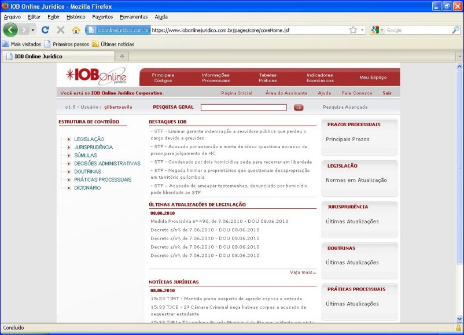Focus the Google search box

pos(418,30)
